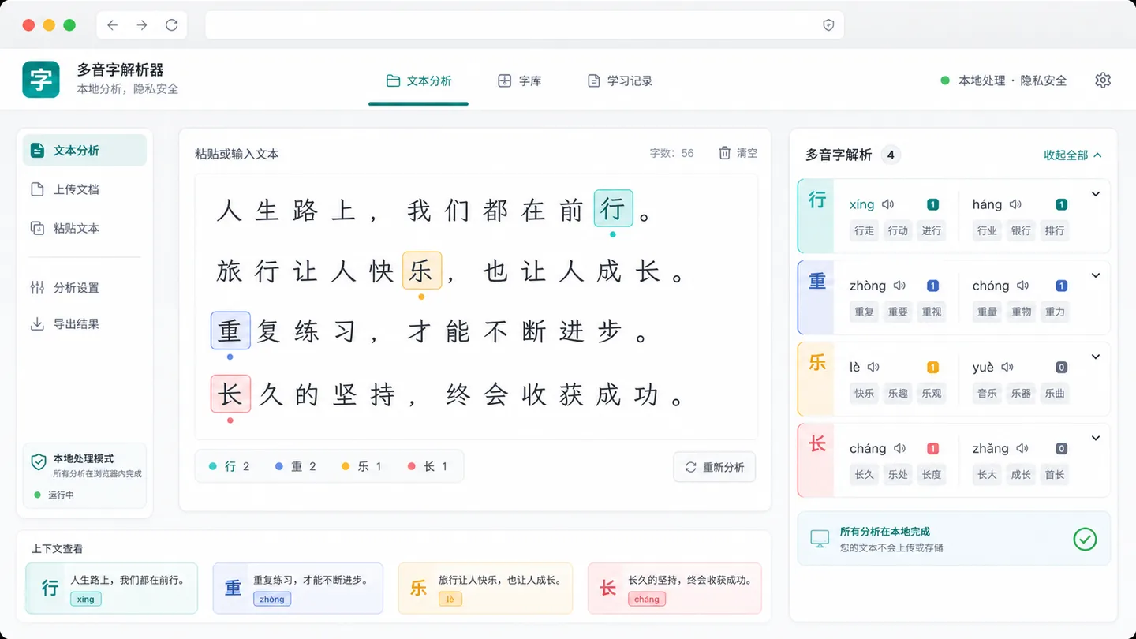The width and height of the screenshot is (1136, 639).
Task: Click the address bar field
Action: click(525, 25)
